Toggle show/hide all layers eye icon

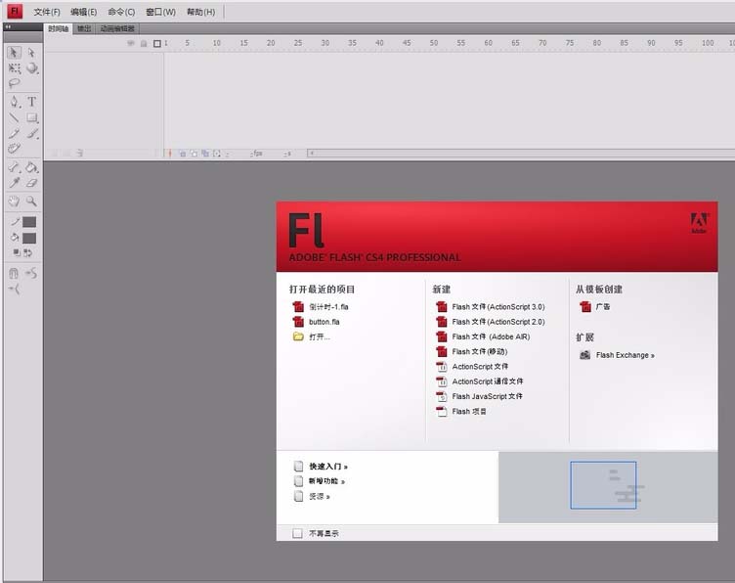point(131,43)
